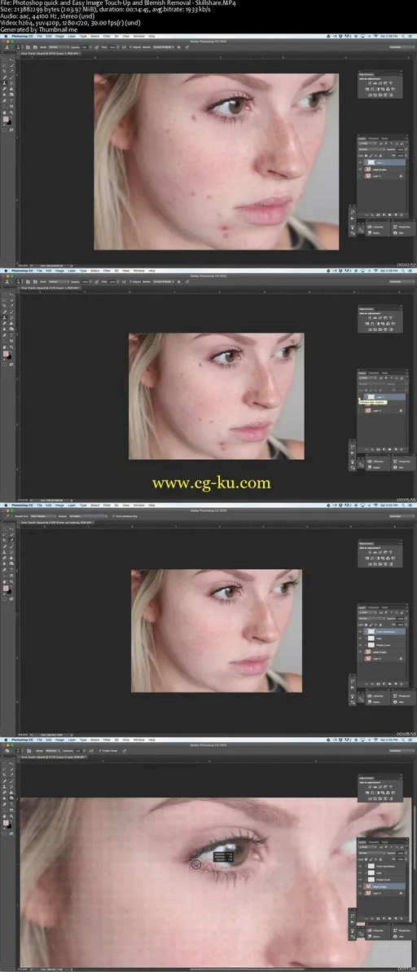This screenshot has height=972, width=417.
Task: Toggle Show Sampling Ring in 2:42 PM frame
Action: click(x=114, y=515)
